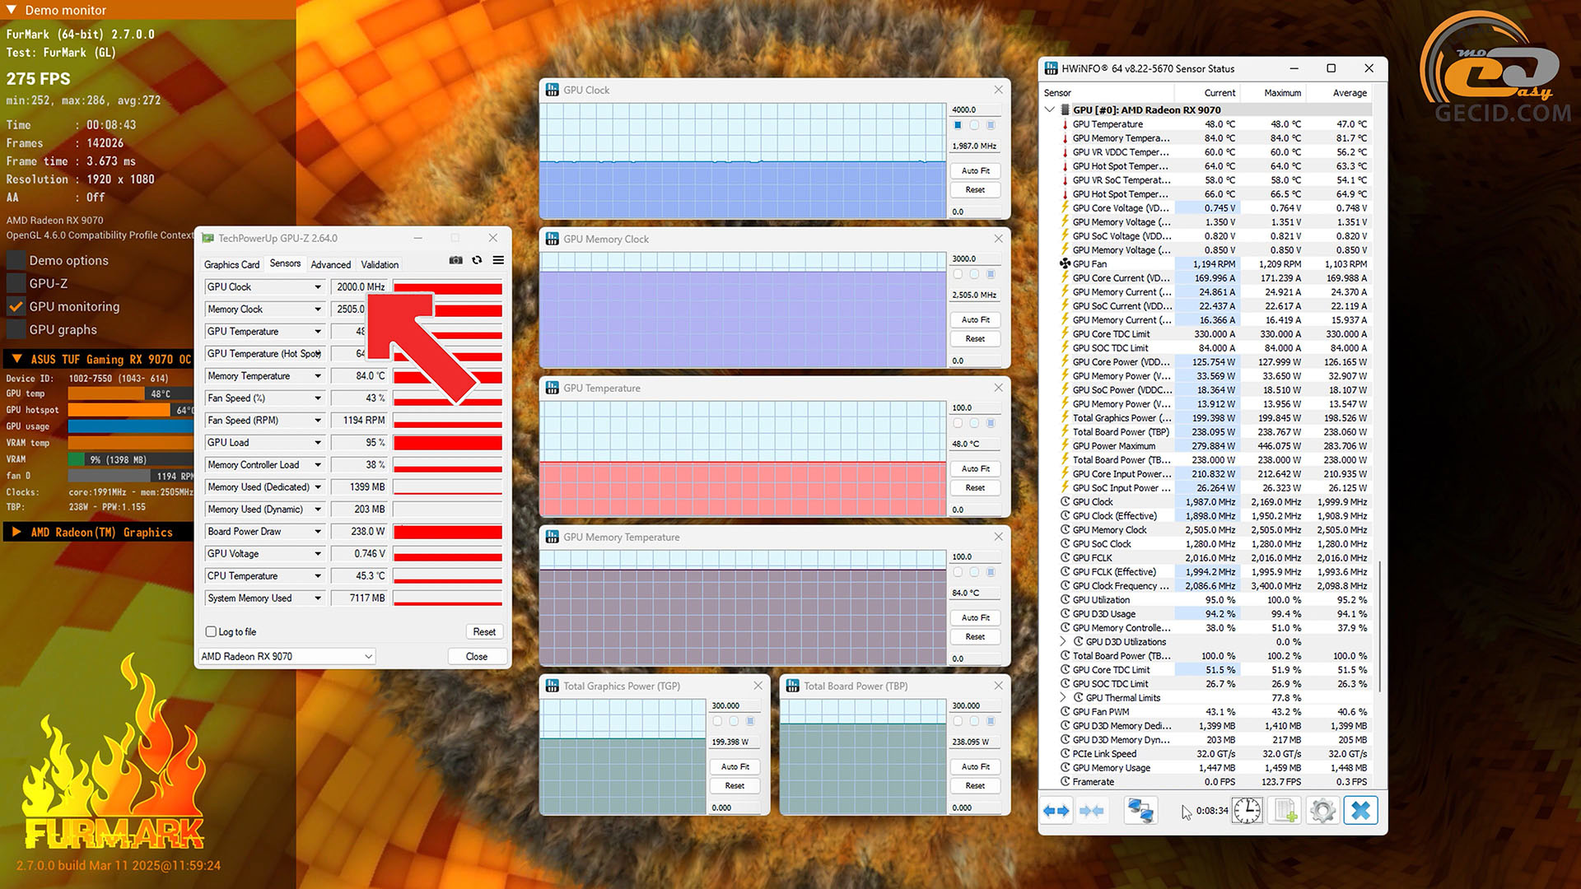
Task: Switch to Graphics Card tab in GPU-Z
Action: pyautogui.click(x=231, y=265)
